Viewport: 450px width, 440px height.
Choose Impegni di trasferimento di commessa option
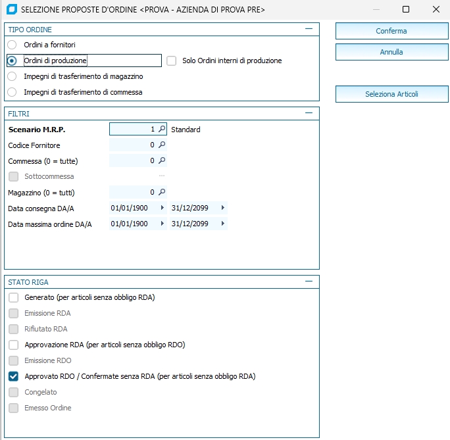tap(12, 92)
